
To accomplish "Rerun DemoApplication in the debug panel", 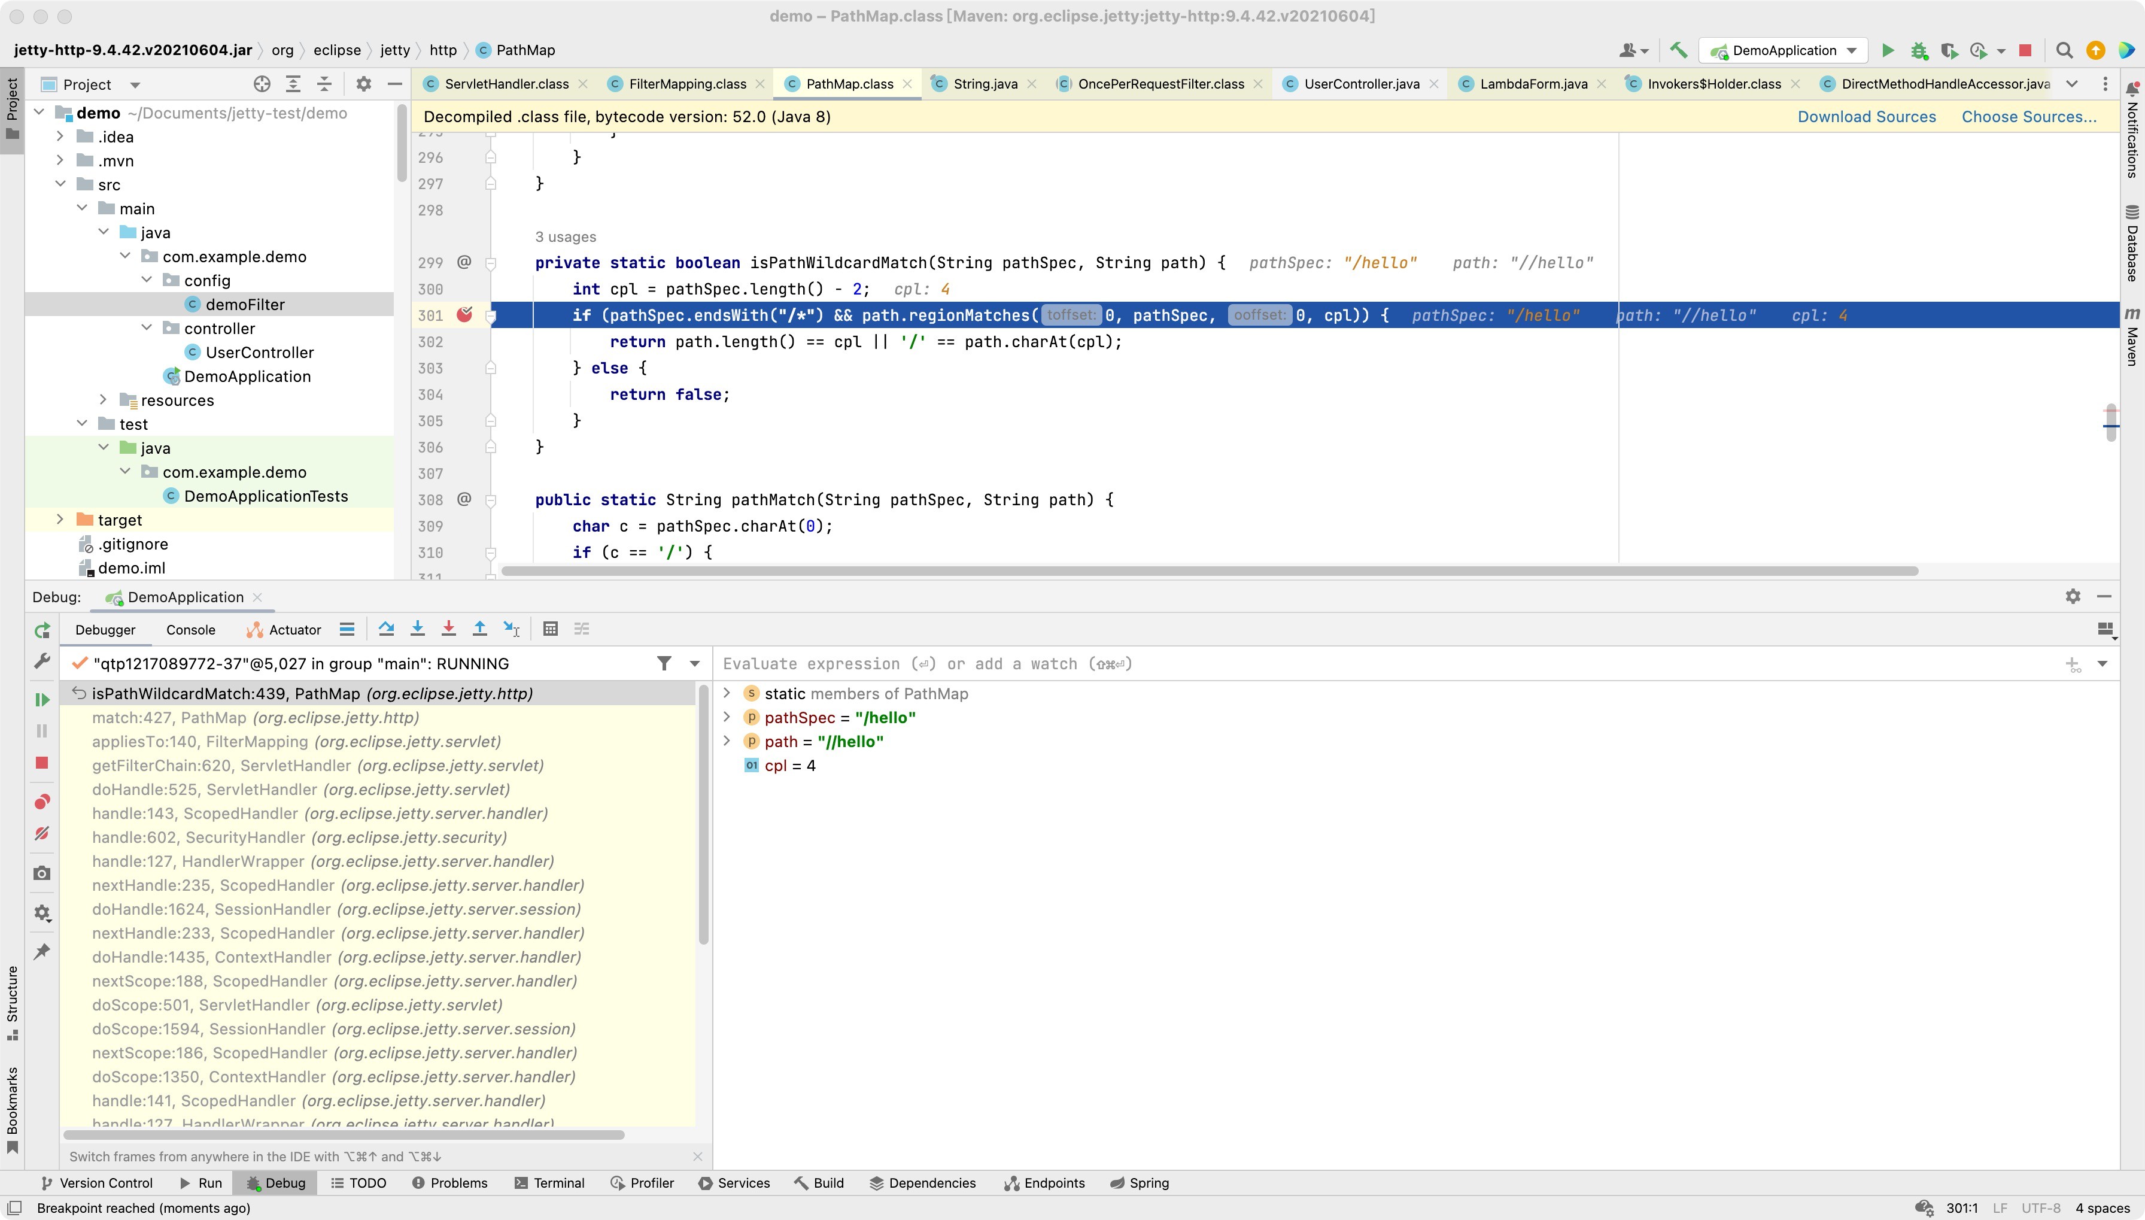I will pyautogui.click(x=42, y=630).
